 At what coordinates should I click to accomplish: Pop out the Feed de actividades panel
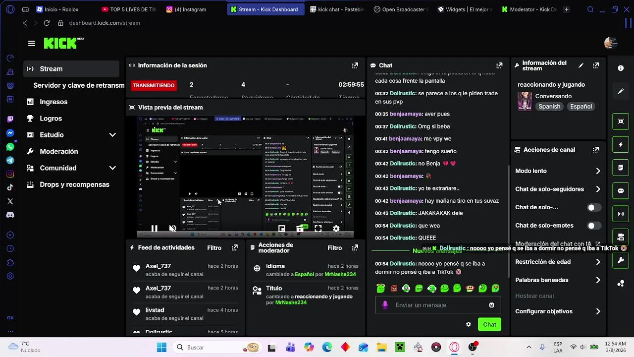[x=235, y=247]
